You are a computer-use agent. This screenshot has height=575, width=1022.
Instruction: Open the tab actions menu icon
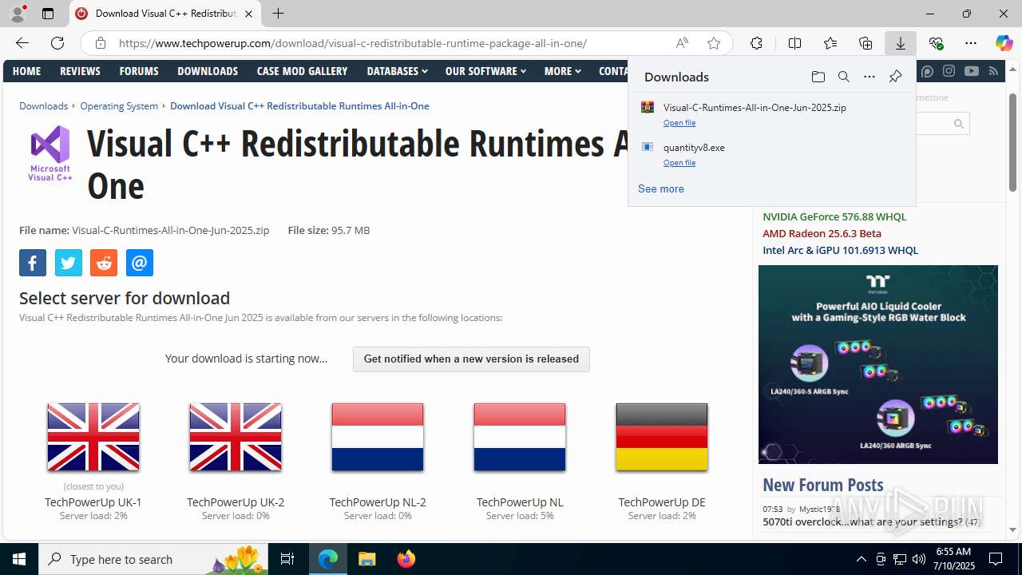point(48,14)
